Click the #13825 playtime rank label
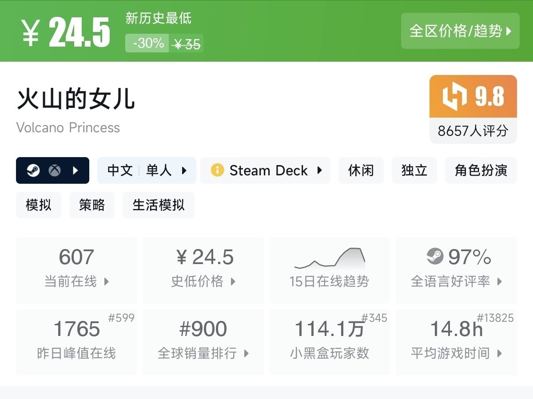The width and height of the screenshot is (533, 399). click(495, 318)
